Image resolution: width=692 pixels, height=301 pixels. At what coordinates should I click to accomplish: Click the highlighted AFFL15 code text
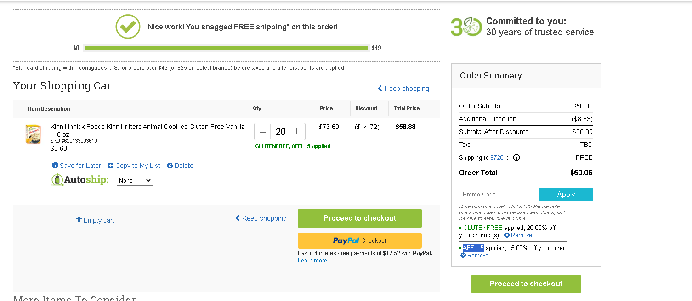click(473, 248)
